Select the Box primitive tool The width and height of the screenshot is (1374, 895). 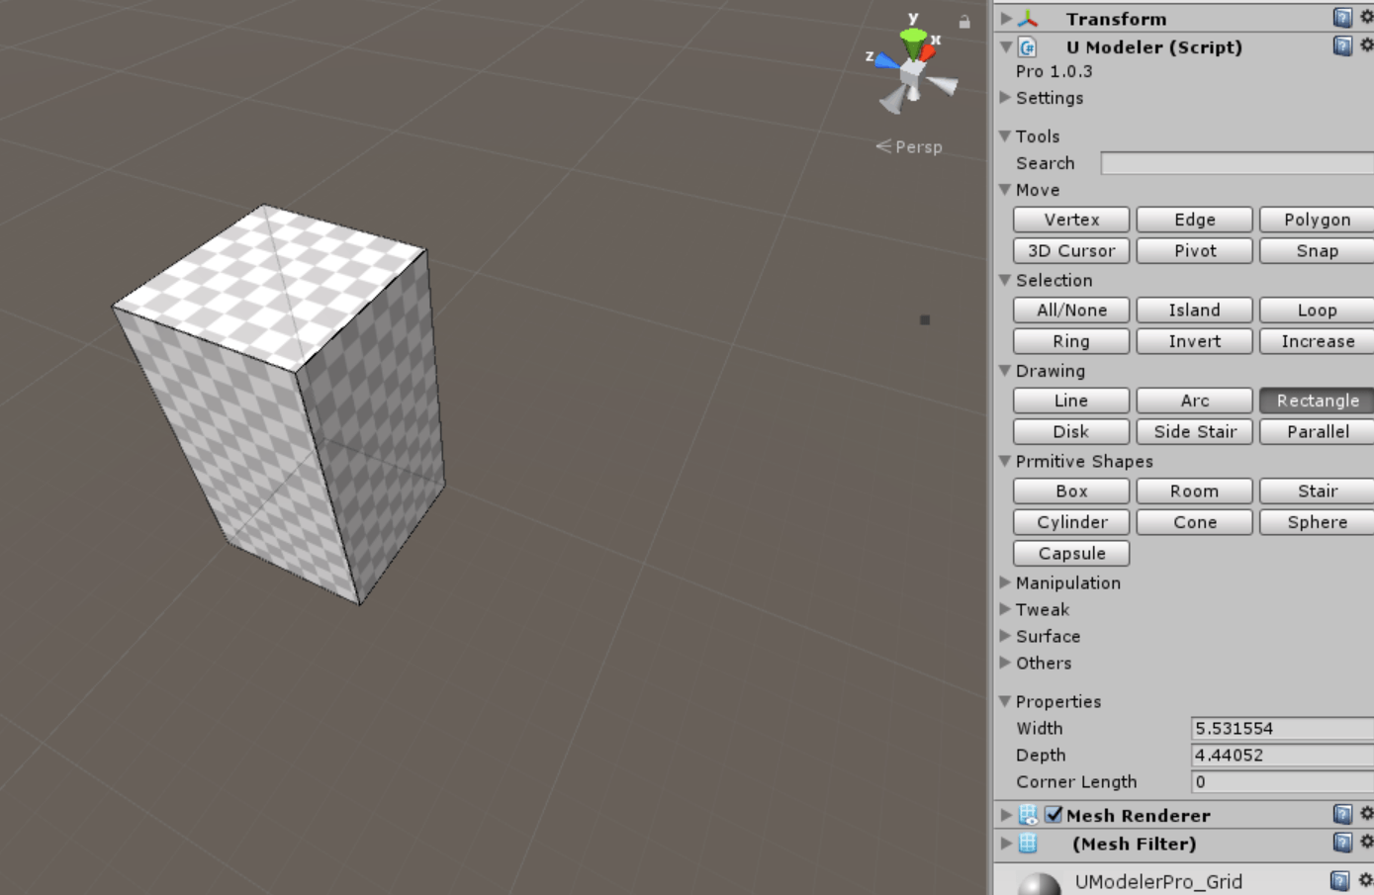[x=1070, y=491]
